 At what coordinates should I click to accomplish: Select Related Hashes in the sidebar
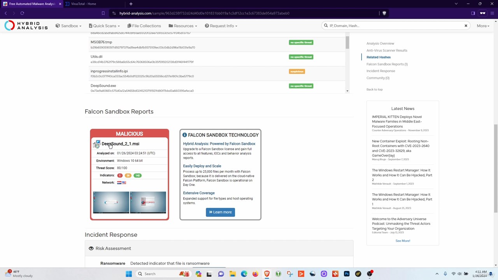click(379, 57)
